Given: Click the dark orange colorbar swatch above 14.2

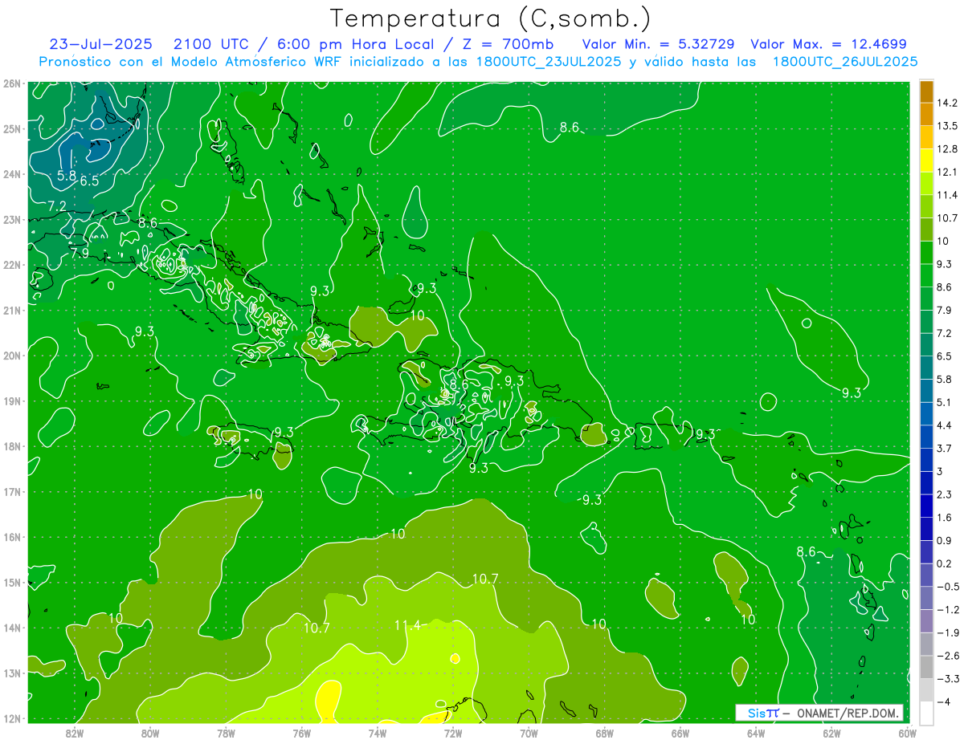Looking at the screenshot, I should coord(926,91).
